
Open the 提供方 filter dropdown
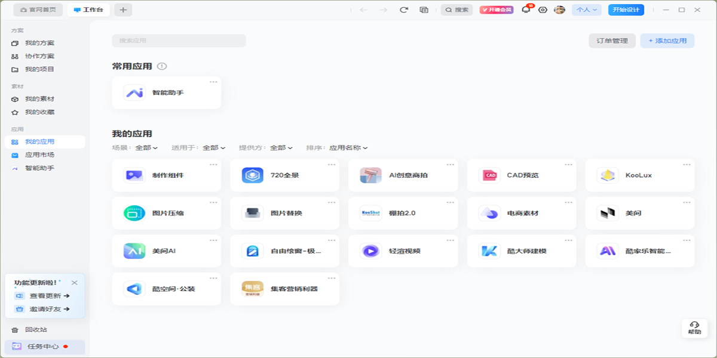(281, 148)
